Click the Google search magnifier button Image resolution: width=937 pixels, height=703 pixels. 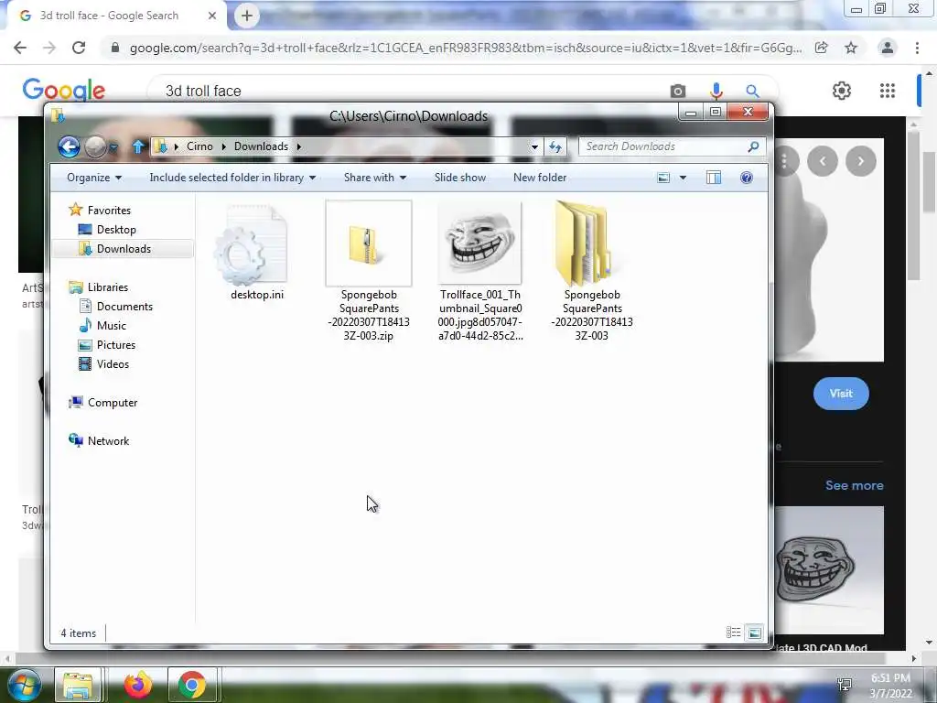(752, 91)
